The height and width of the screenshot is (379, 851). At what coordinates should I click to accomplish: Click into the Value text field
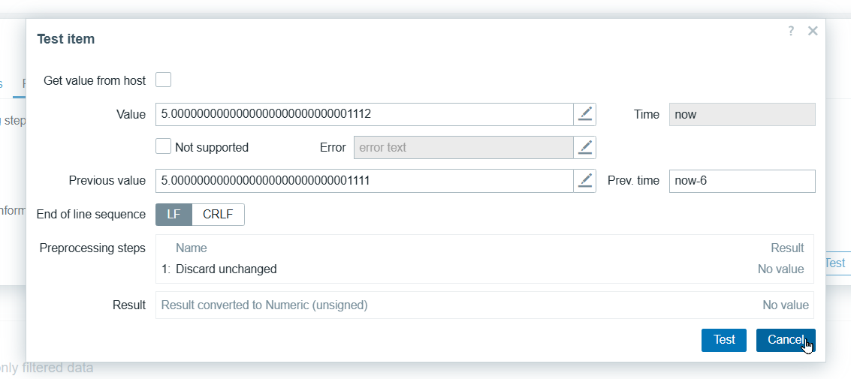364,114
